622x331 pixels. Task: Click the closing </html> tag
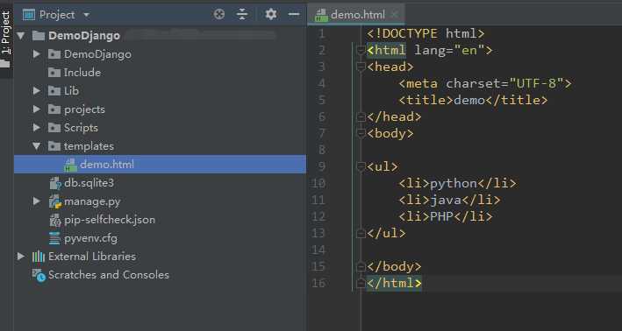coord(394,283)
